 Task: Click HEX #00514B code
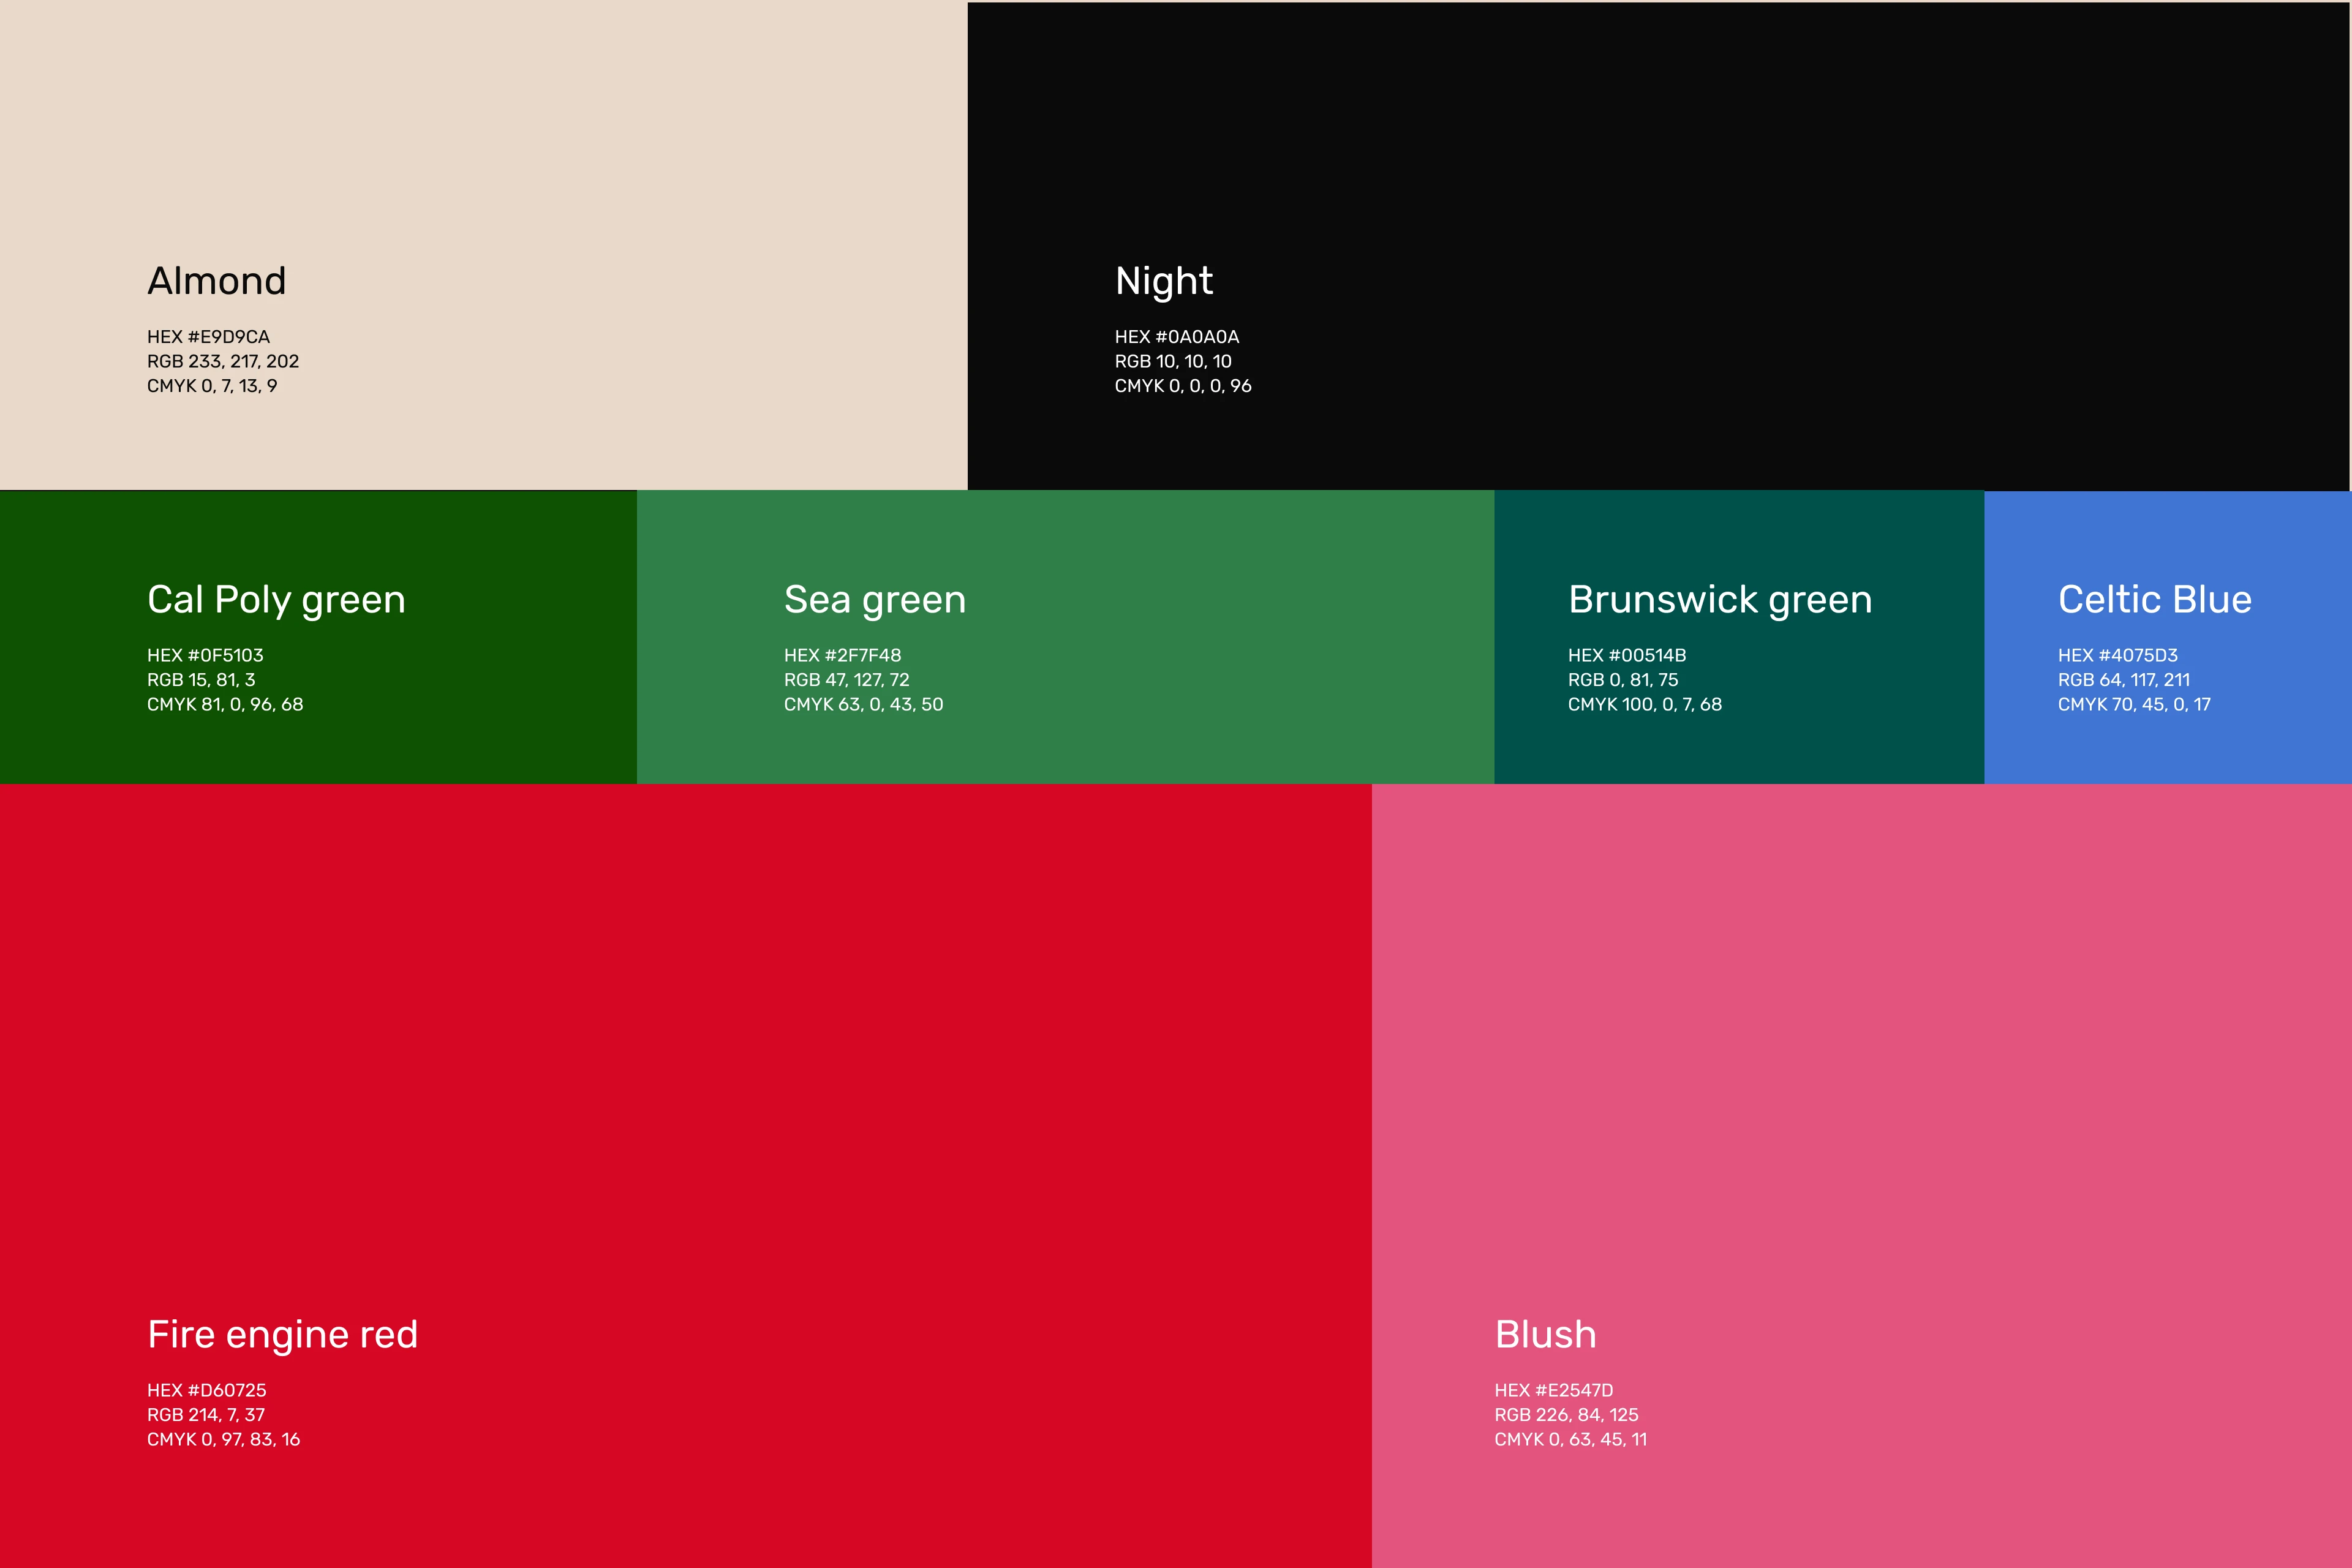1626,655
